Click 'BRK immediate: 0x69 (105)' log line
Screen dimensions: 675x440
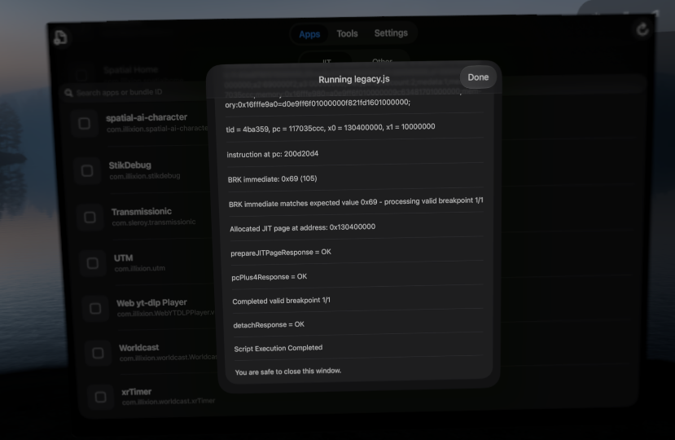273,178
